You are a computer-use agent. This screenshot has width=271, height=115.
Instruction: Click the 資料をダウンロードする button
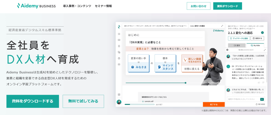coord(33,101)
